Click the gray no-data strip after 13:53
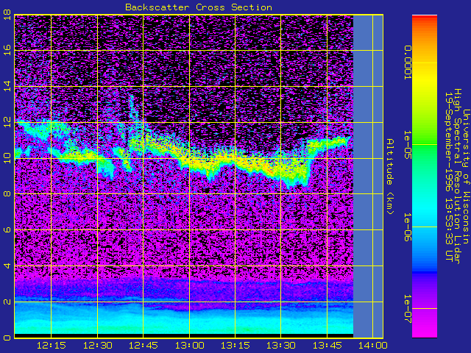 [x=368, y=176]
